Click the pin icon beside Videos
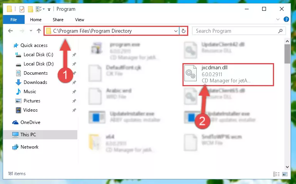Screen dimensions: 296x184 pos(74,110)
